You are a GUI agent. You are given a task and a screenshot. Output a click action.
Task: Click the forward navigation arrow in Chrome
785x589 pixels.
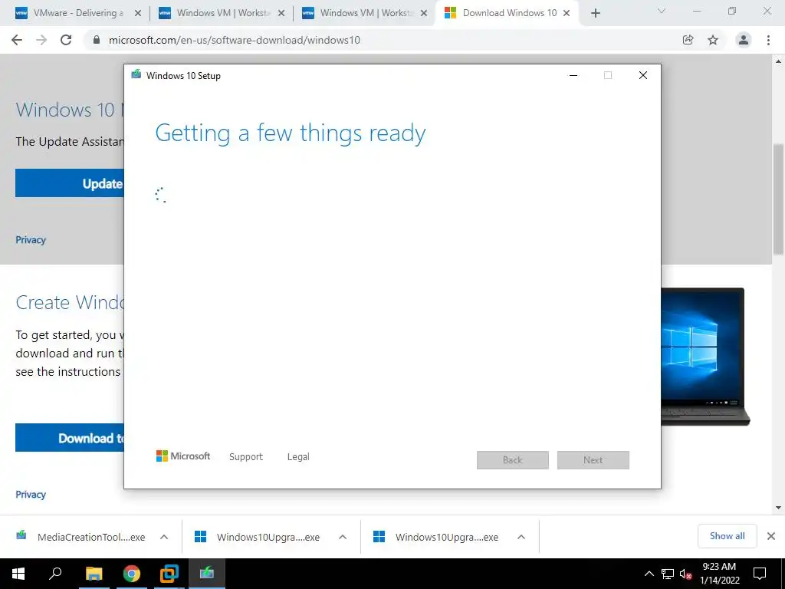tap(41, 40)
